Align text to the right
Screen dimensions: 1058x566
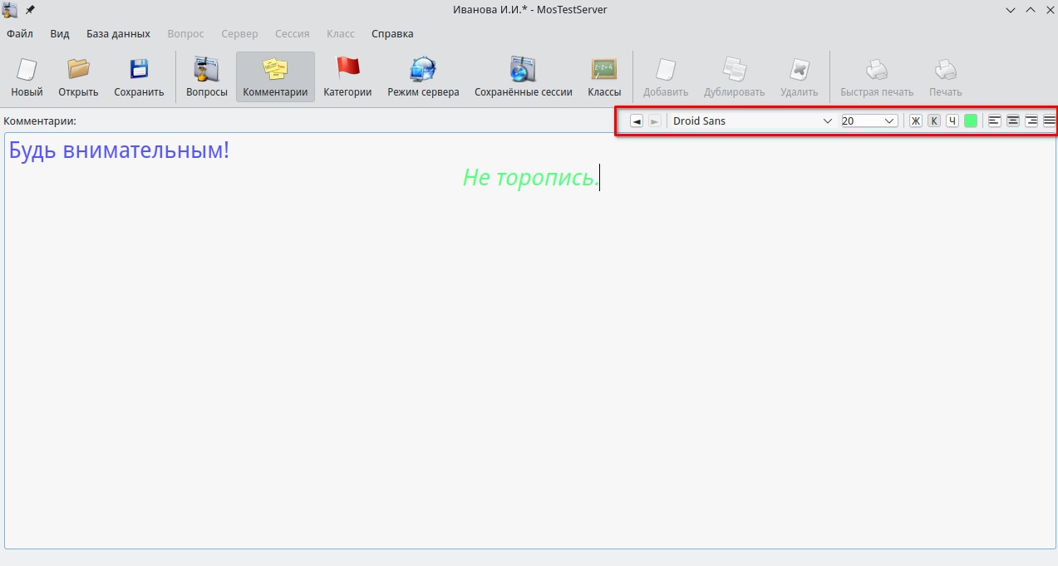[1031, 121]
